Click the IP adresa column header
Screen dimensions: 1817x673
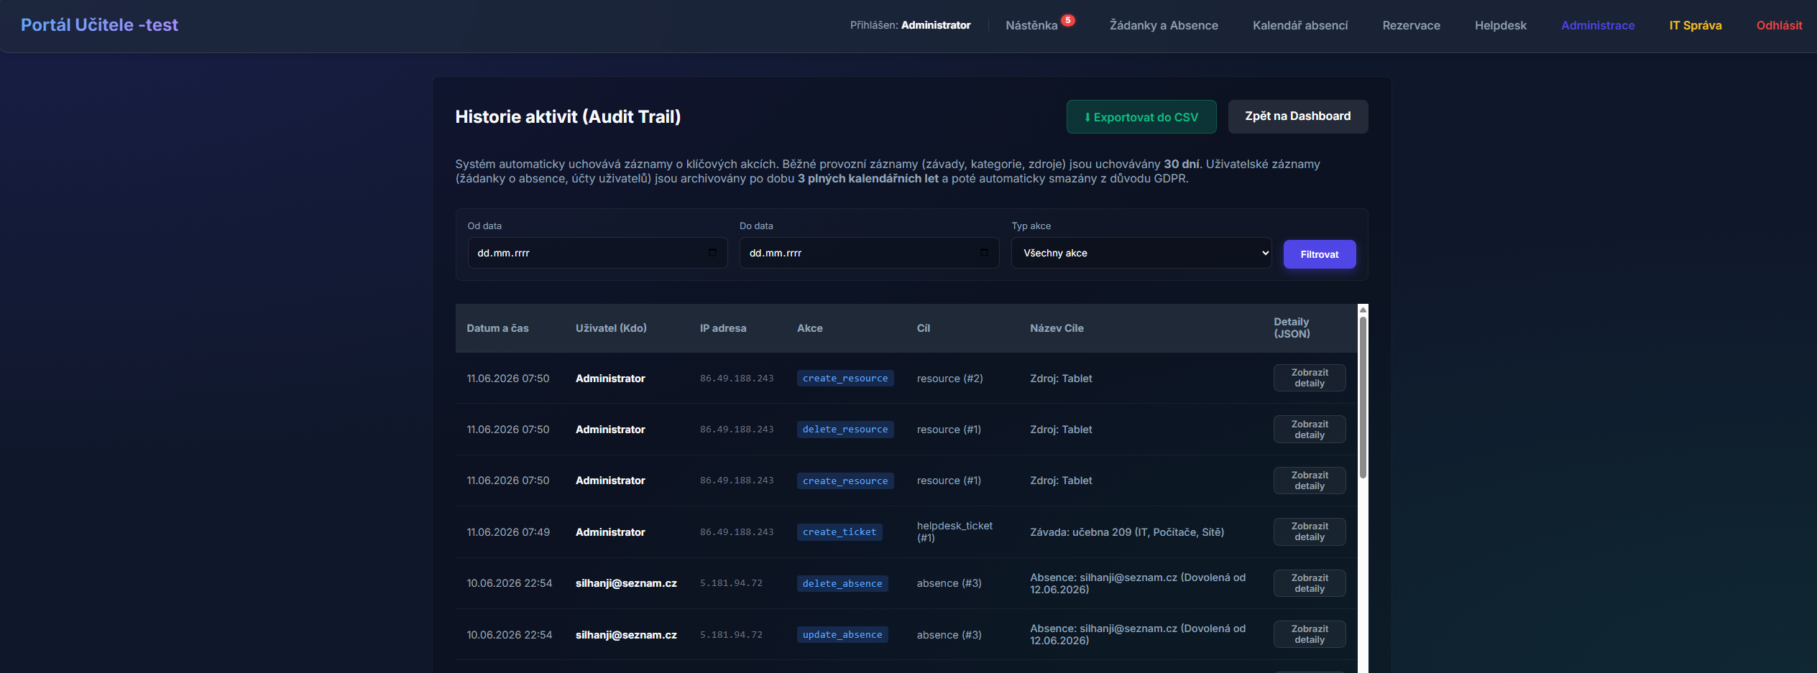pyautogui.click(x=723, y=328)
